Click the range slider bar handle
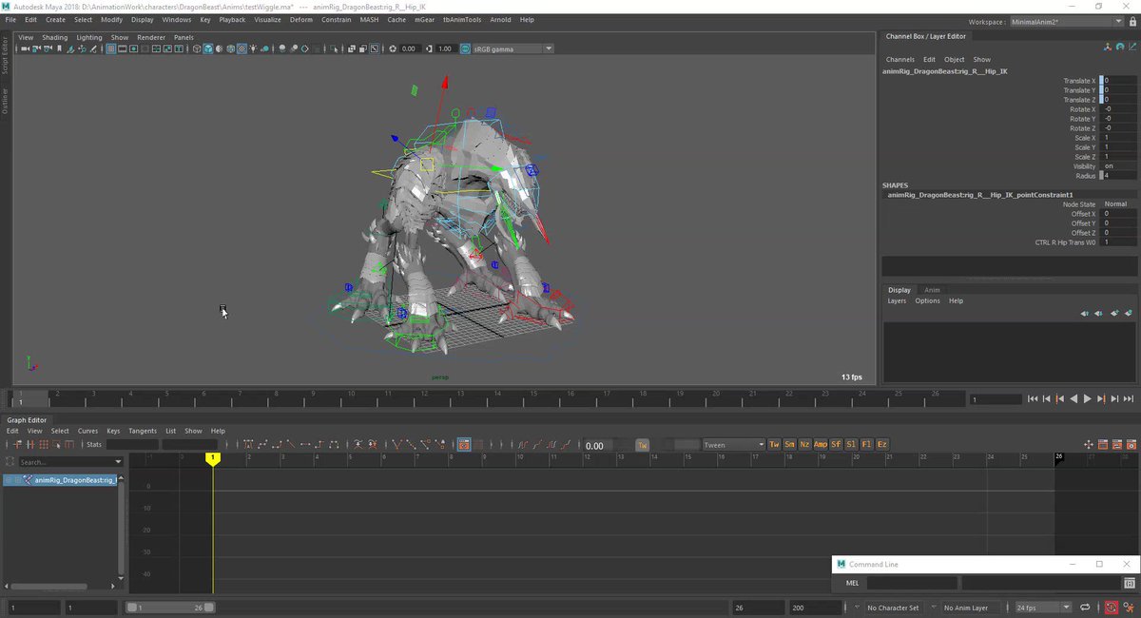1141x618 pixels. coord(169,608)
